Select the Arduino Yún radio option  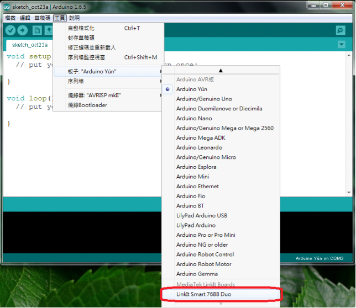pos(167,89)
